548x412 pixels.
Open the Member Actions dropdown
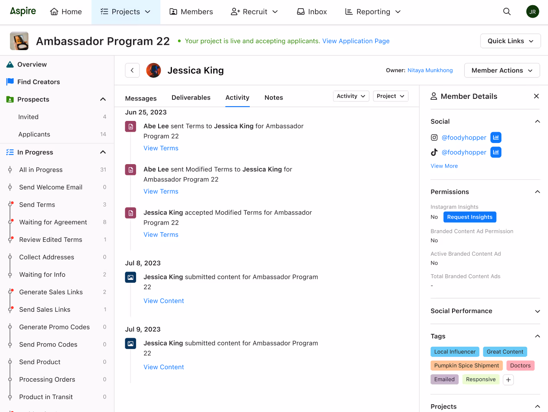(502, 70)
